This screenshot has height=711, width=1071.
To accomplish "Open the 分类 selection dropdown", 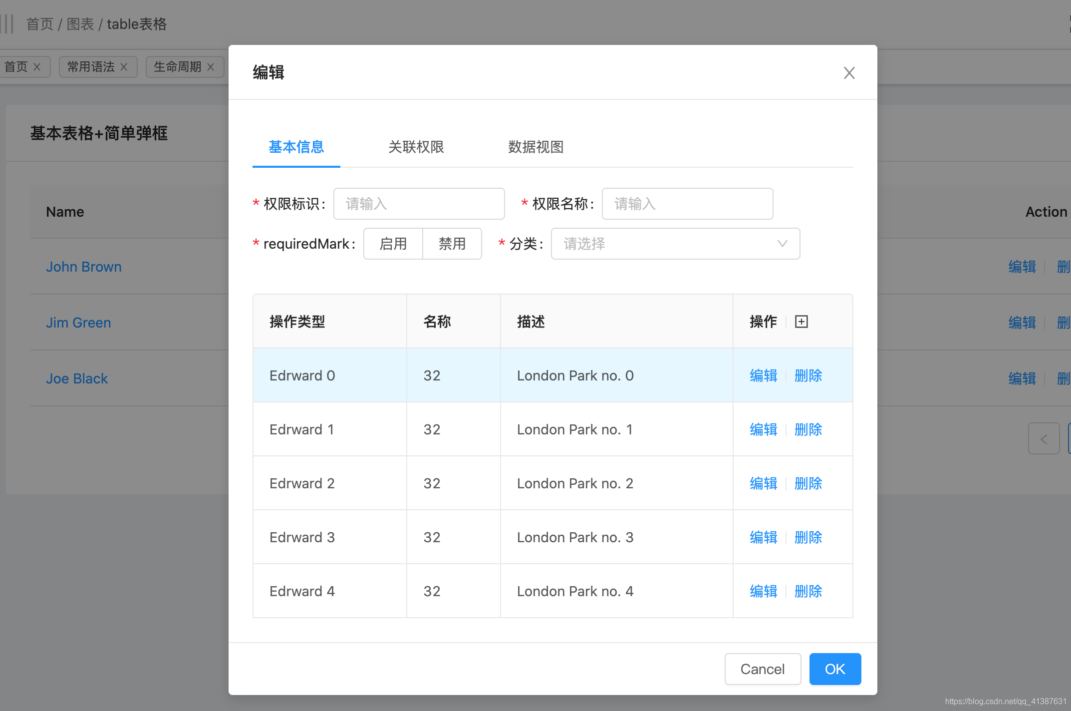I will (675, 244).
